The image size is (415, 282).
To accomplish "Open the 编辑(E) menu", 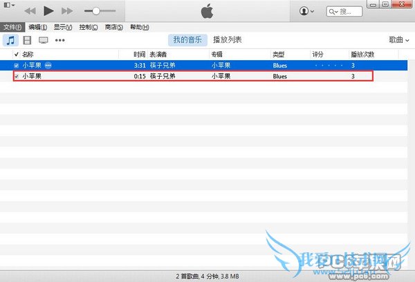I will point(37,27).
